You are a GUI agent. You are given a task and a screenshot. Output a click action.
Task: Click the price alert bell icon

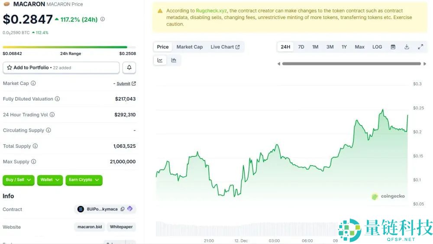click(x=129, y=68)
